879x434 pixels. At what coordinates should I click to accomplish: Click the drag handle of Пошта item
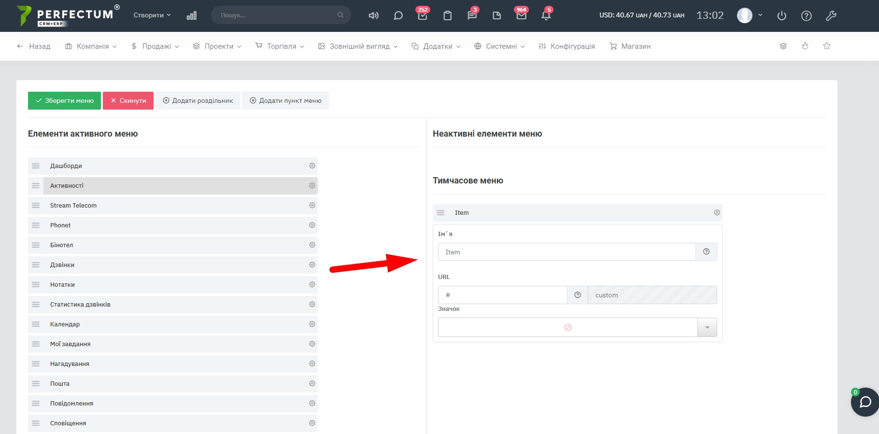click(36, 383)
